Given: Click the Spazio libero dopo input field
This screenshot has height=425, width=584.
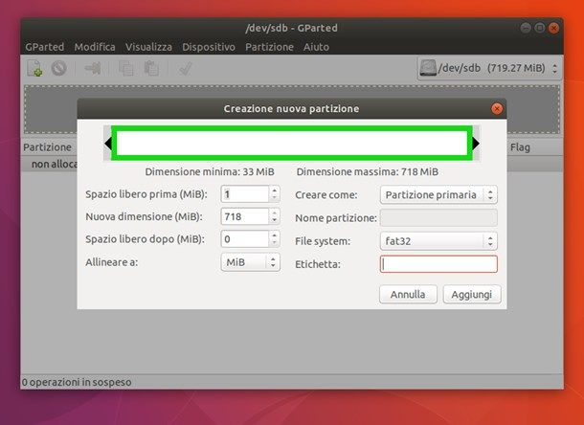Looking at the screenshot, I should pyautogui.click(x=245, y=238).
